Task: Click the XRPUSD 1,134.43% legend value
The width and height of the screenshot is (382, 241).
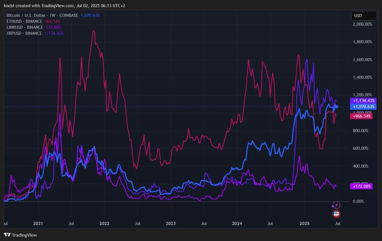Action: click(x=54, y=33)
